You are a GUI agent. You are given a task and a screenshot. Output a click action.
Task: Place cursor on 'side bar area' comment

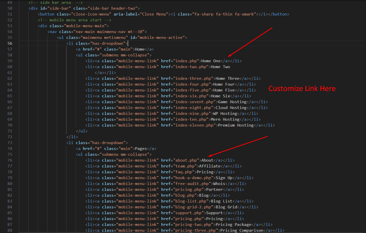click(56, 3)
